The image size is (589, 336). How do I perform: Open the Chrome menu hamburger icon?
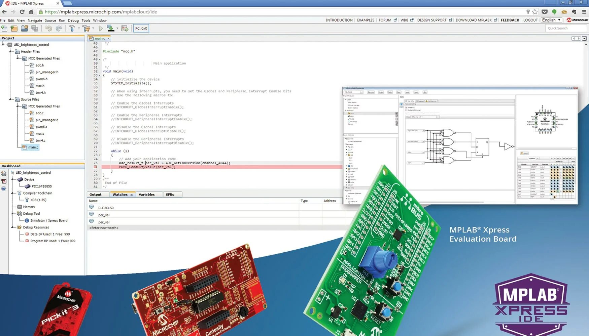[584, 12]
